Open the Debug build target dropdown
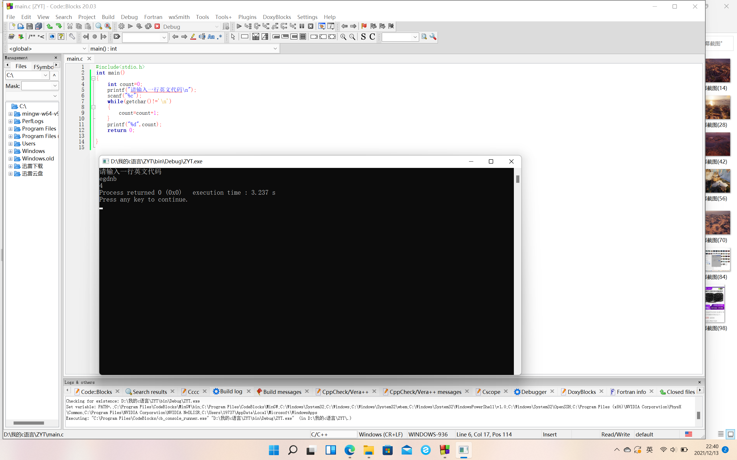Viewport: 737px width, 460px height. pyautogui.click(x=191, y=26)
